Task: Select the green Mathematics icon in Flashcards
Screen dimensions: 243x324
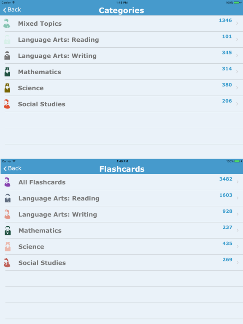Action: click(8, 230)
